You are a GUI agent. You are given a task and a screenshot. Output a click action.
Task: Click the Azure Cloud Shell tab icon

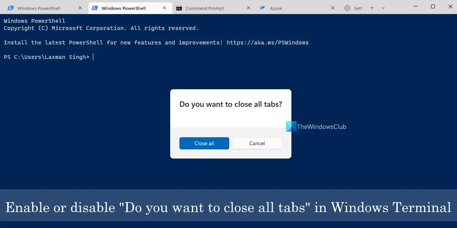(x=262, y=8)
